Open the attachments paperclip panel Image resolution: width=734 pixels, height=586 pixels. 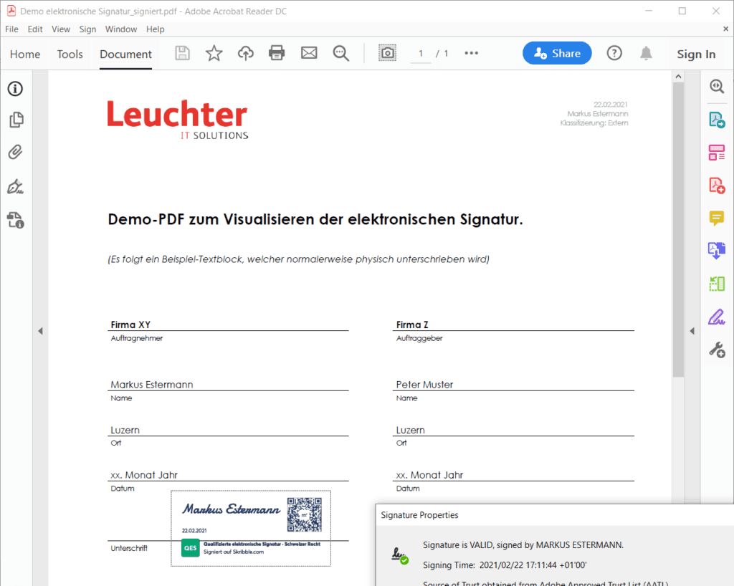[x=16, y=152]
